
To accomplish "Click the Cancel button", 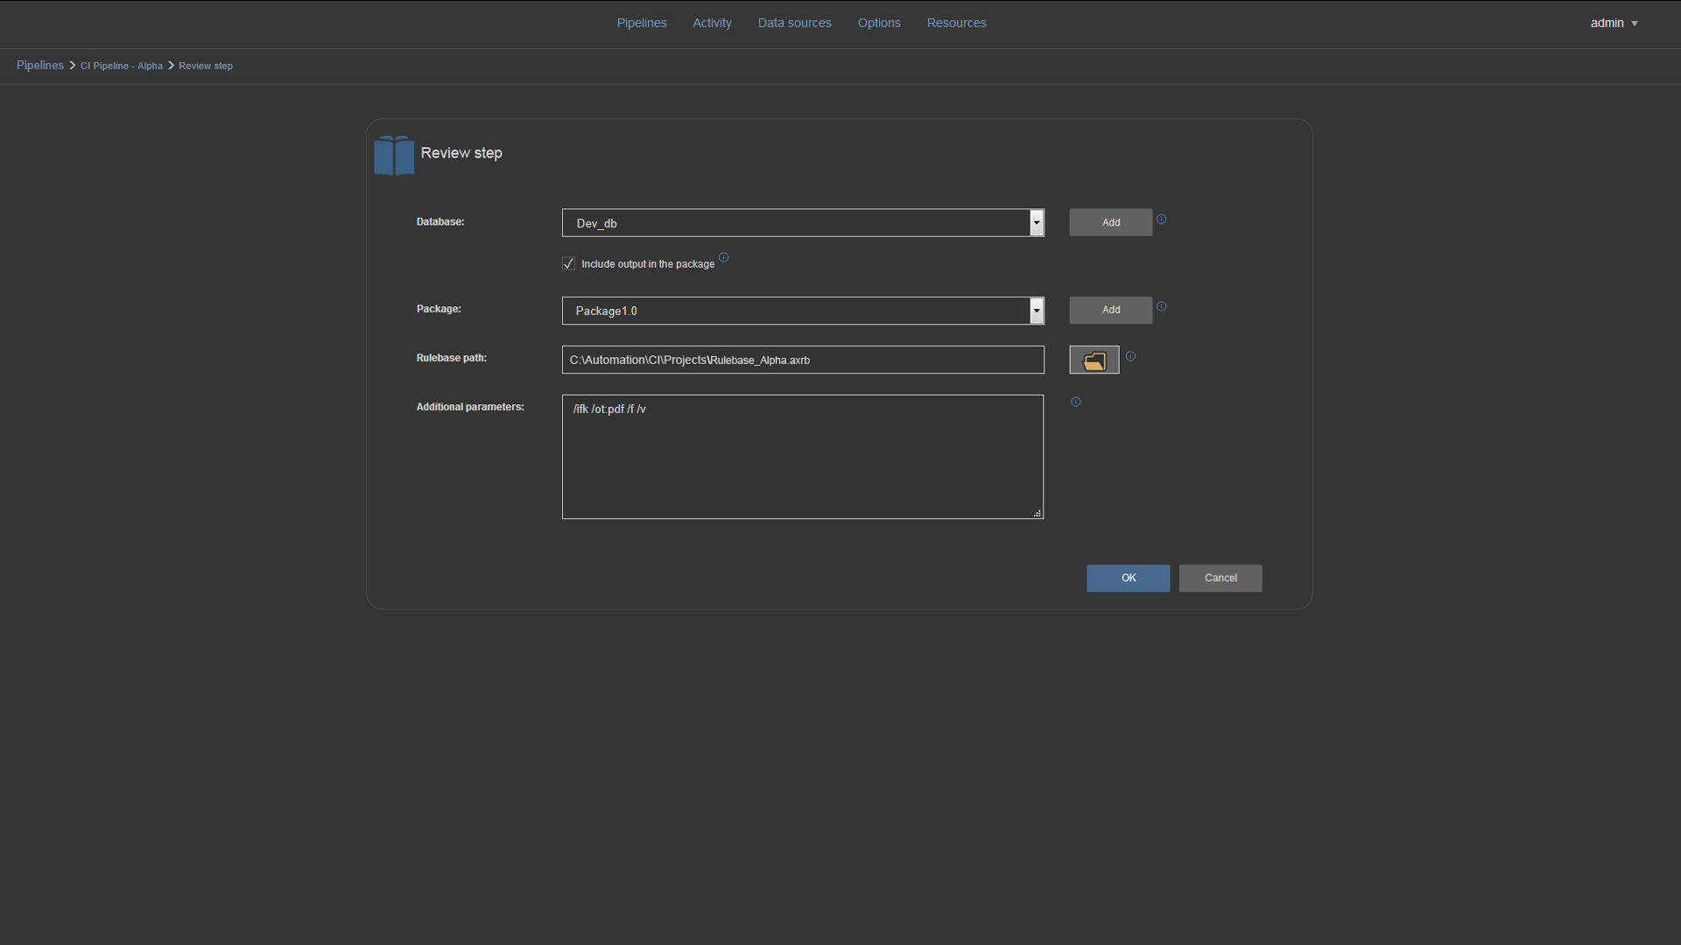I will point(1220,577).
